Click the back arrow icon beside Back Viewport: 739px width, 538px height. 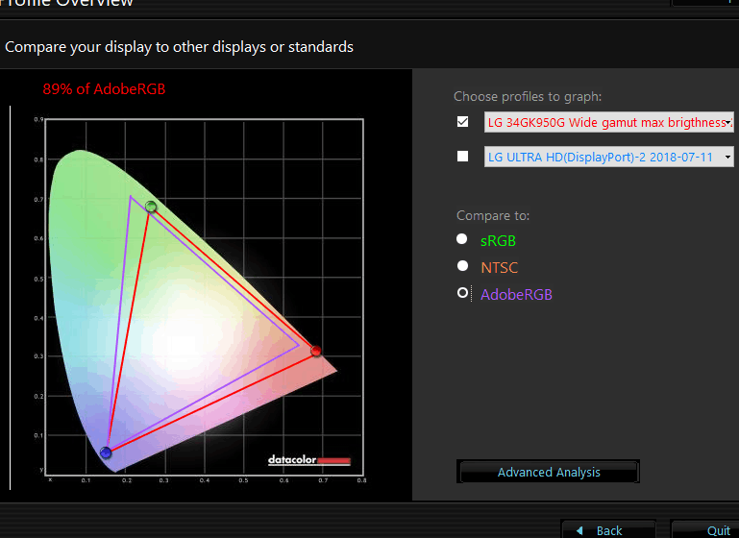[579, 531]
